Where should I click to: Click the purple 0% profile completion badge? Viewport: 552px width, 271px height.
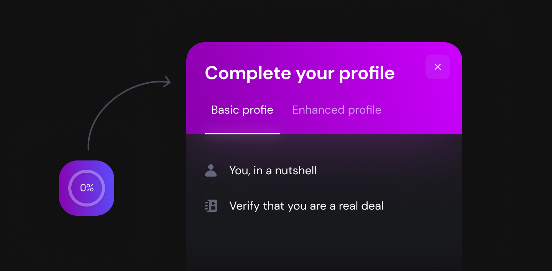[87, 188]
